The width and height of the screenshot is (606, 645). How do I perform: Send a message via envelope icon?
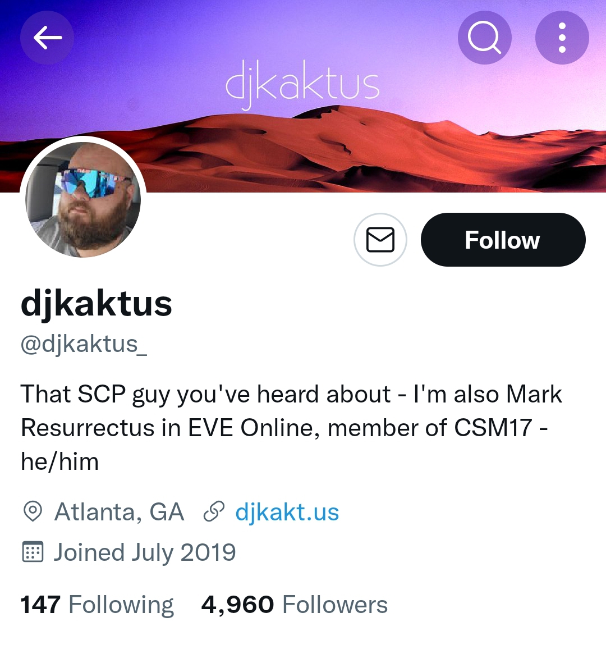[380, 239]
